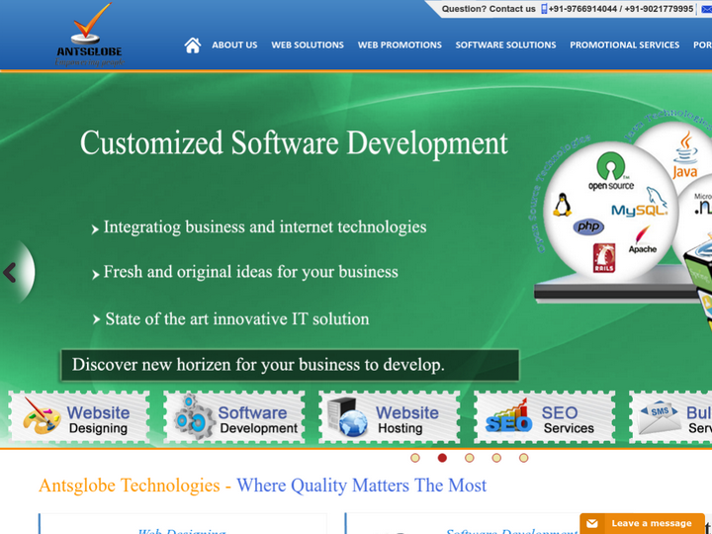Open Website Designing service label
The width and height of the screenshot is (712, 534).
point(98,419)
